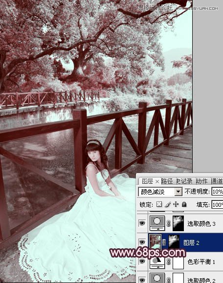Screen dimensions: 223x283
Task: Click the mask link icon on 图层 2
Action: pos(164,242)
